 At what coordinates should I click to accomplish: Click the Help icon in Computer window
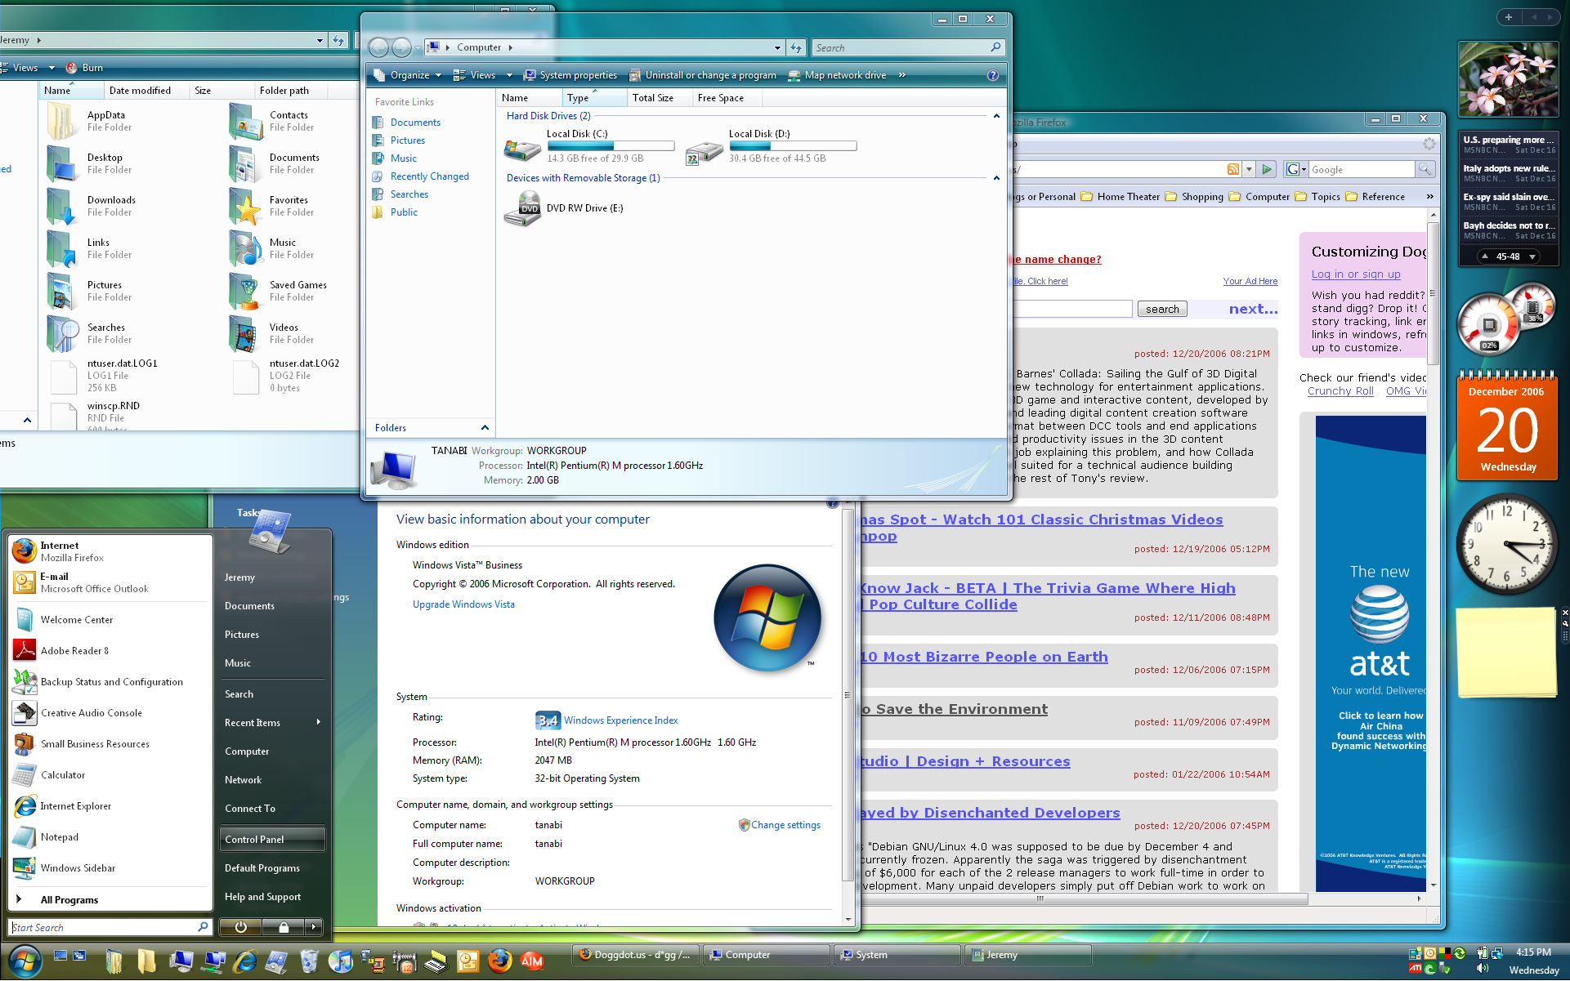[992, 75]
